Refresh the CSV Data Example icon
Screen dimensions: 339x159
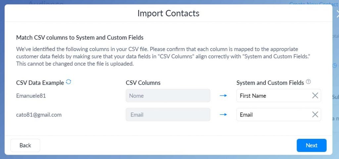point(69,82)
